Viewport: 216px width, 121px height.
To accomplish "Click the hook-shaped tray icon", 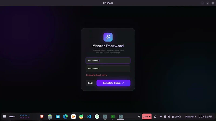I will [x=139, y=116].
